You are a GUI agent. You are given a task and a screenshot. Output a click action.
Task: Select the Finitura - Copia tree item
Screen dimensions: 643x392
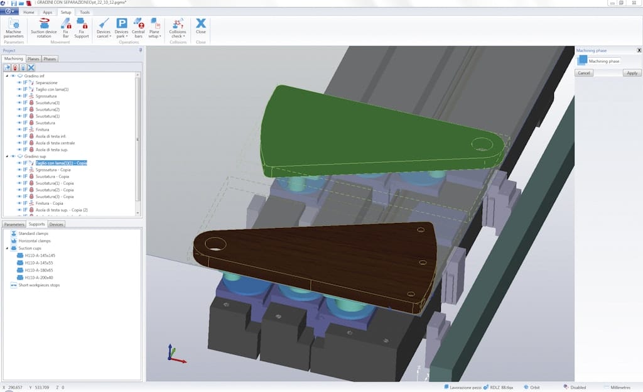point(49,204)
